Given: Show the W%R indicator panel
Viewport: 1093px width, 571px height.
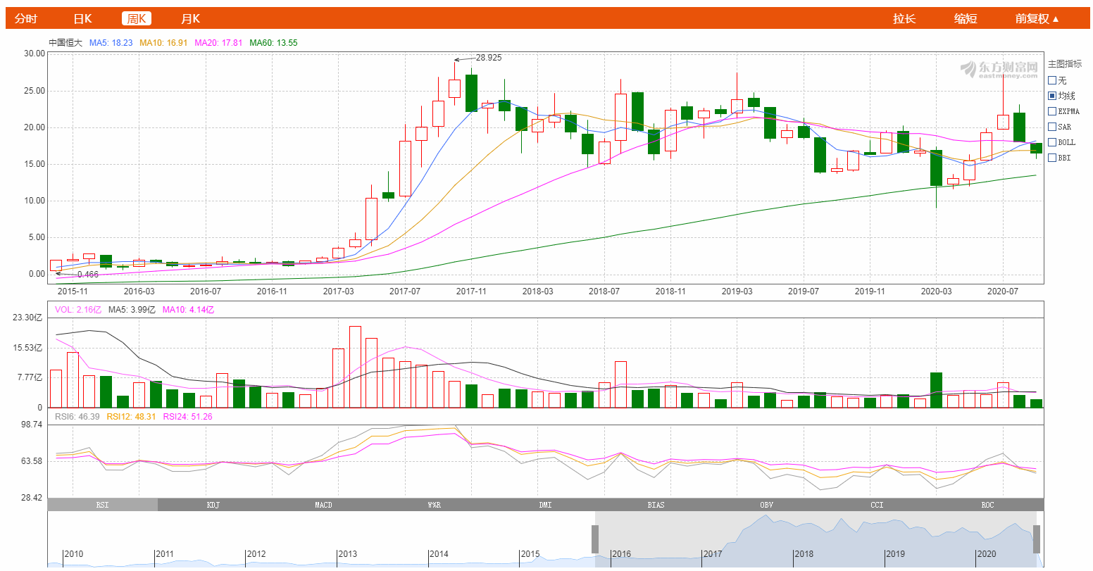Looking at the screenshot, I should coord(435,505).
